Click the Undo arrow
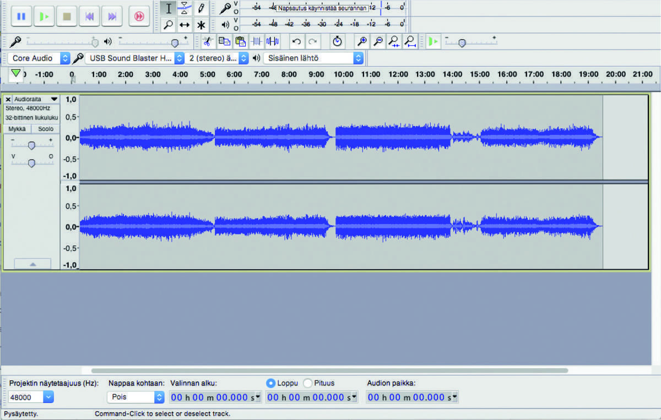Viewport: 661px width, 420px height. pyautogui.click(x=296, y=41)
